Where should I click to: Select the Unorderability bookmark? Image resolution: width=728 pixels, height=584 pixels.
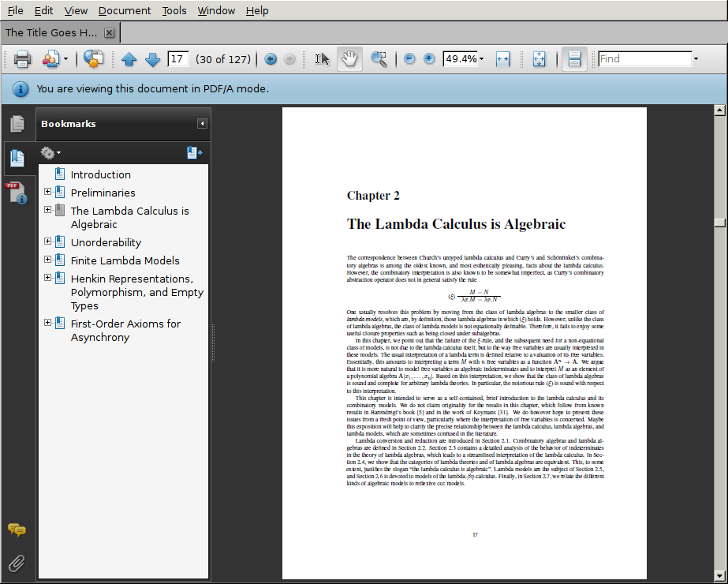pyautogui.click(x=106, y=242)
